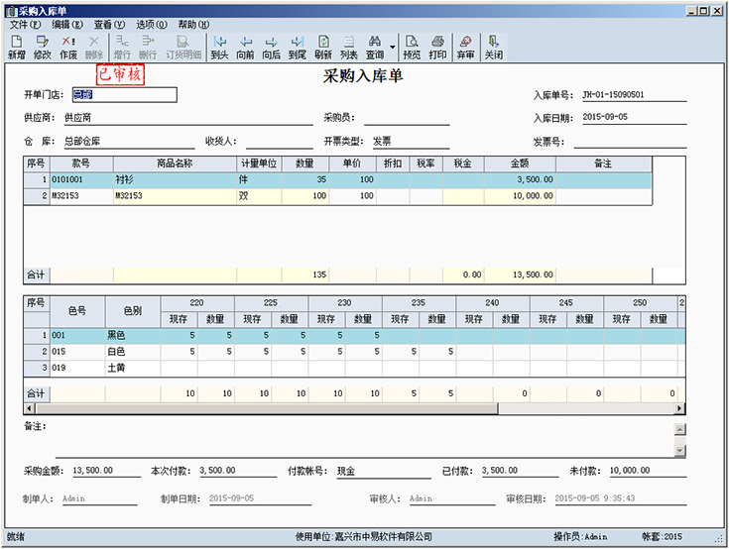Jump to last record with 到尾

click(x=298, y=48)
